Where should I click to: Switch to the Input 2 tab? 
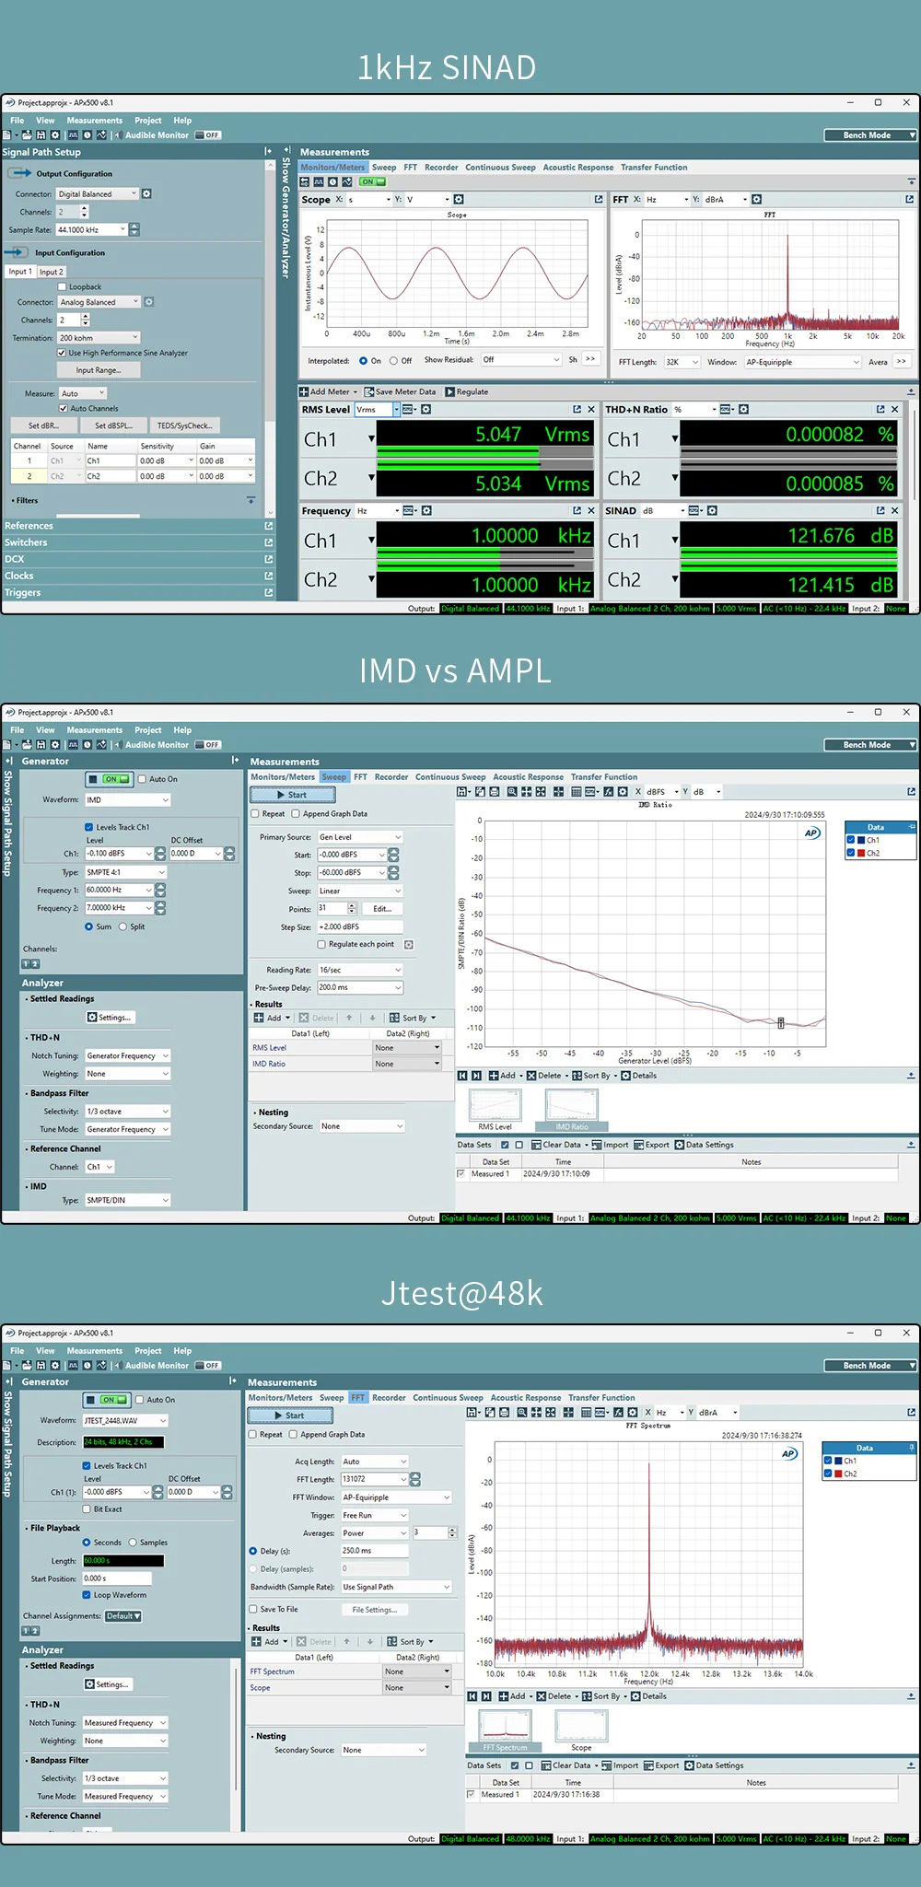point(50,272)
